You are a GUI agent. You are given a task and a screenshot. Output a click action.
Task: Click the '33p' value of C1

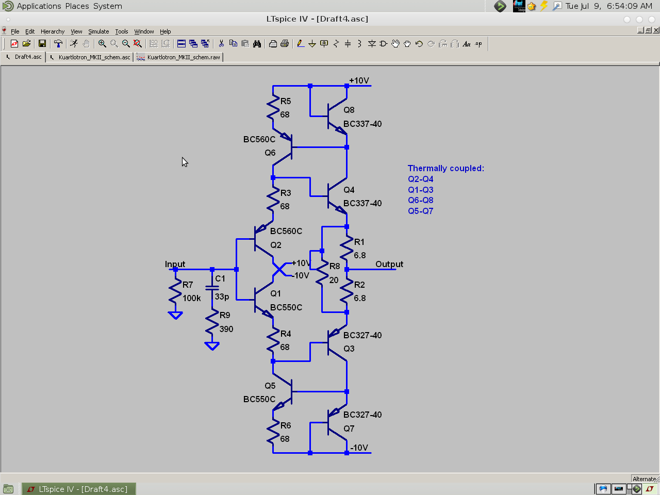[x=222, y=296]
